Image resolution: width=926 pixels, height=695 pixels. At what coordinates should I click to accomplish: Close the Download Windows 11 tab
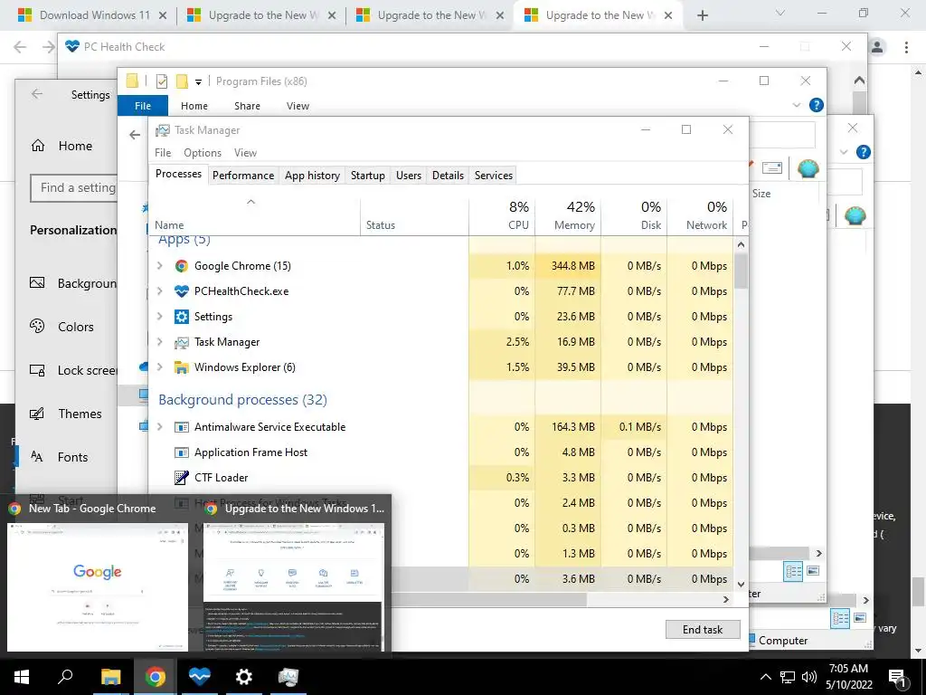163,16
